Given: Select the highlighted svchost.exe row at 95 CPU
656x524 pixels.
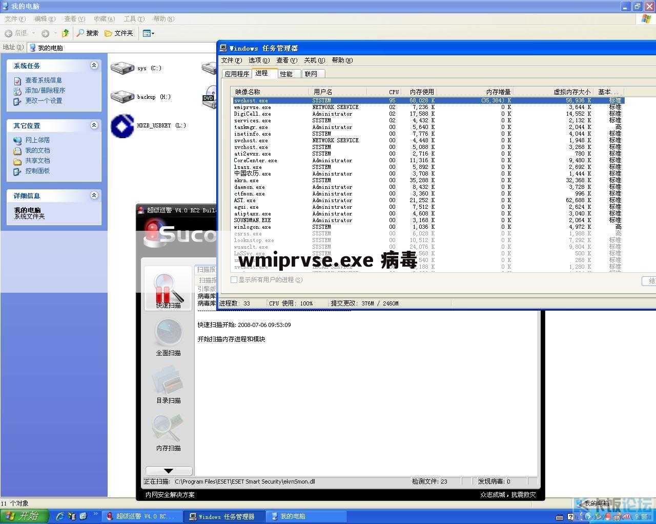Looking at the screenshot, I should point(428,101).
